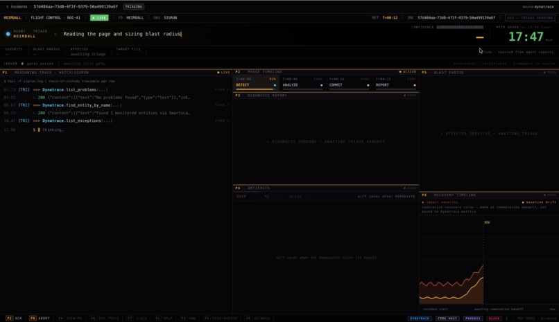Click the 'No problems found' response line
This screenshot has width=559, height=322.
click(x=114, y=98)
